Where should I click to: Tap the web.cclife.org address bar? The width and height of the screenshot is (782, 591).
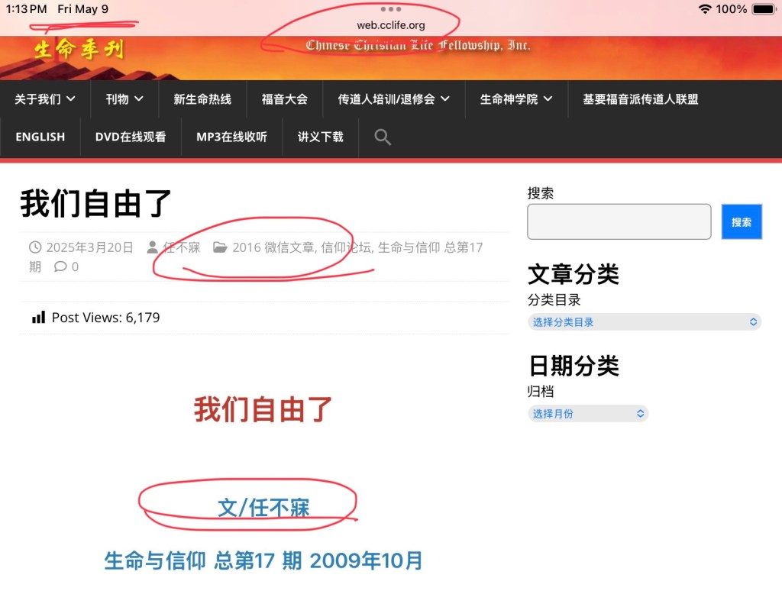tap(390, 25)
